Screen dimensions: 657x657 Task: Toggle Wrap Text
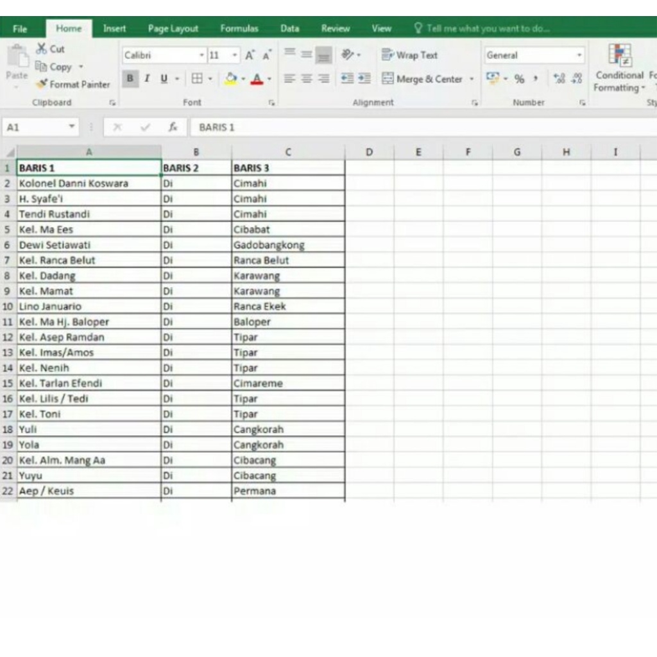[x=409, y=55]
